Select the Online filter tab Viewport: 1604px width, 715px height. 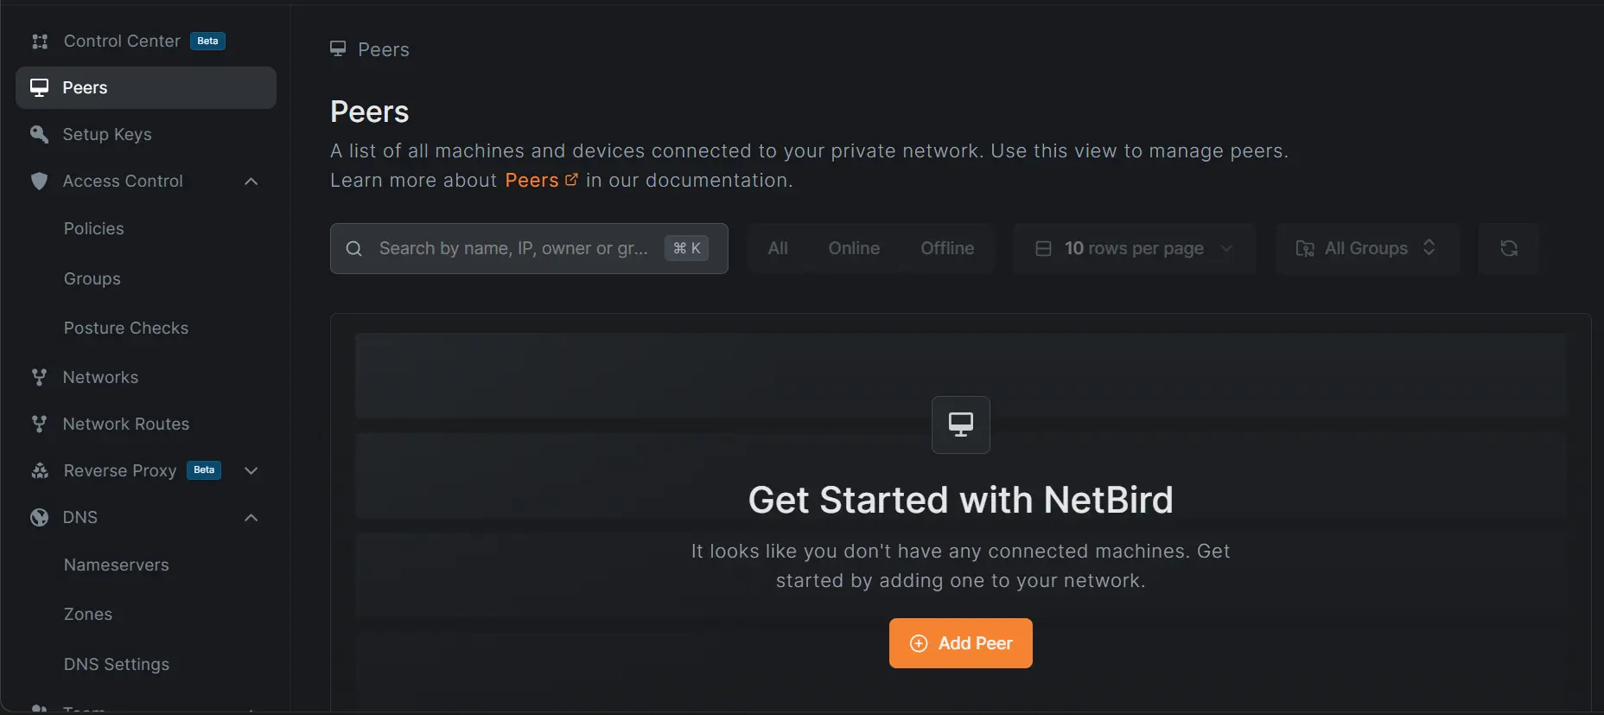pyautogui.click(x=854, y=248)
